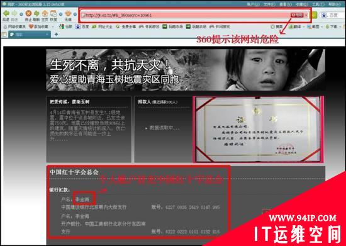Click the 4月14日青海省玉树 earthquake paragraph
This screenshot has height=246, width=346.
(x=87, y=126)
